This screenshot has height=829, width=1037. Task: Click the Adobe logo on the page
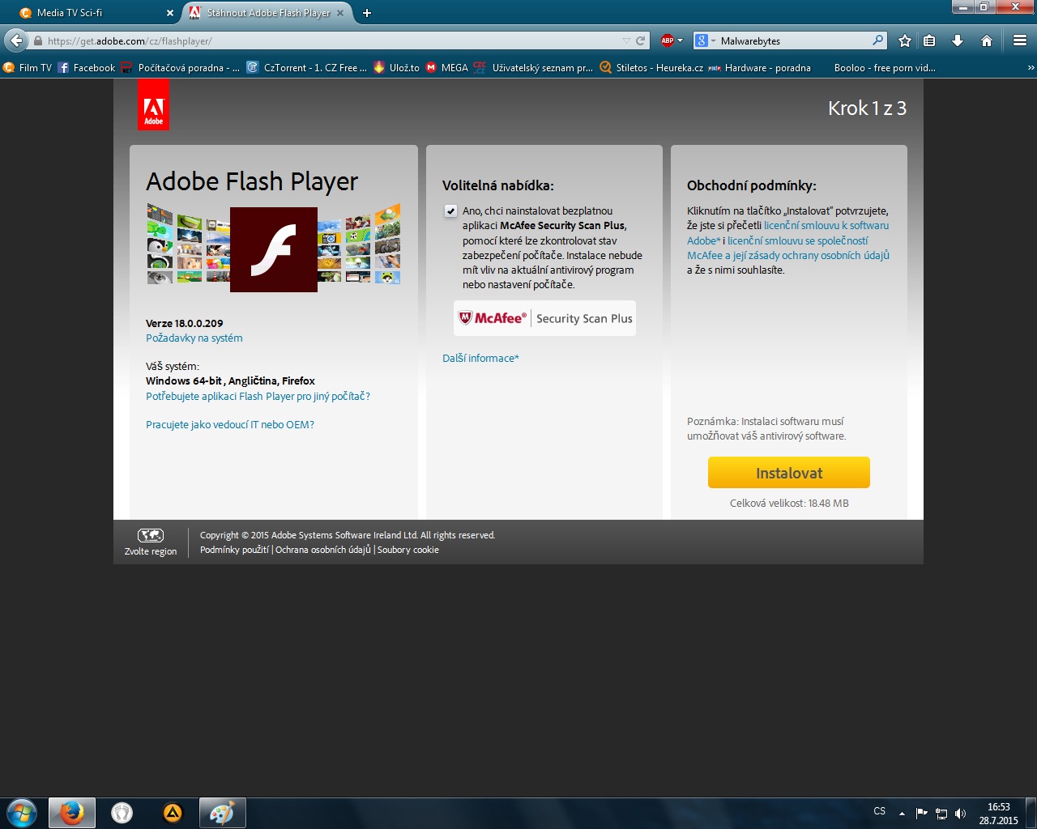[x=153, y=105]
